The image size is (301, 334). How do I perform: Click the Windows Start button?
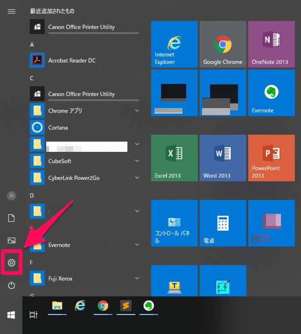11,315
